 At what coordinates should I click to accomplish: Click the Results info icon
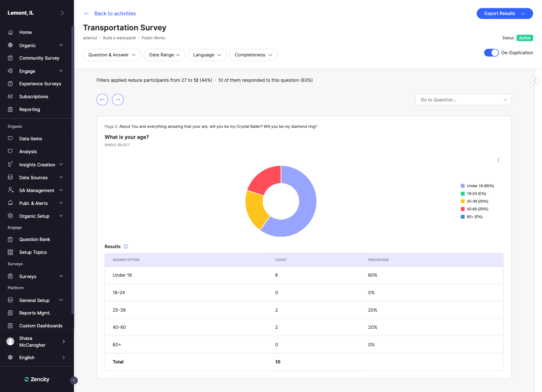[126, 247]
